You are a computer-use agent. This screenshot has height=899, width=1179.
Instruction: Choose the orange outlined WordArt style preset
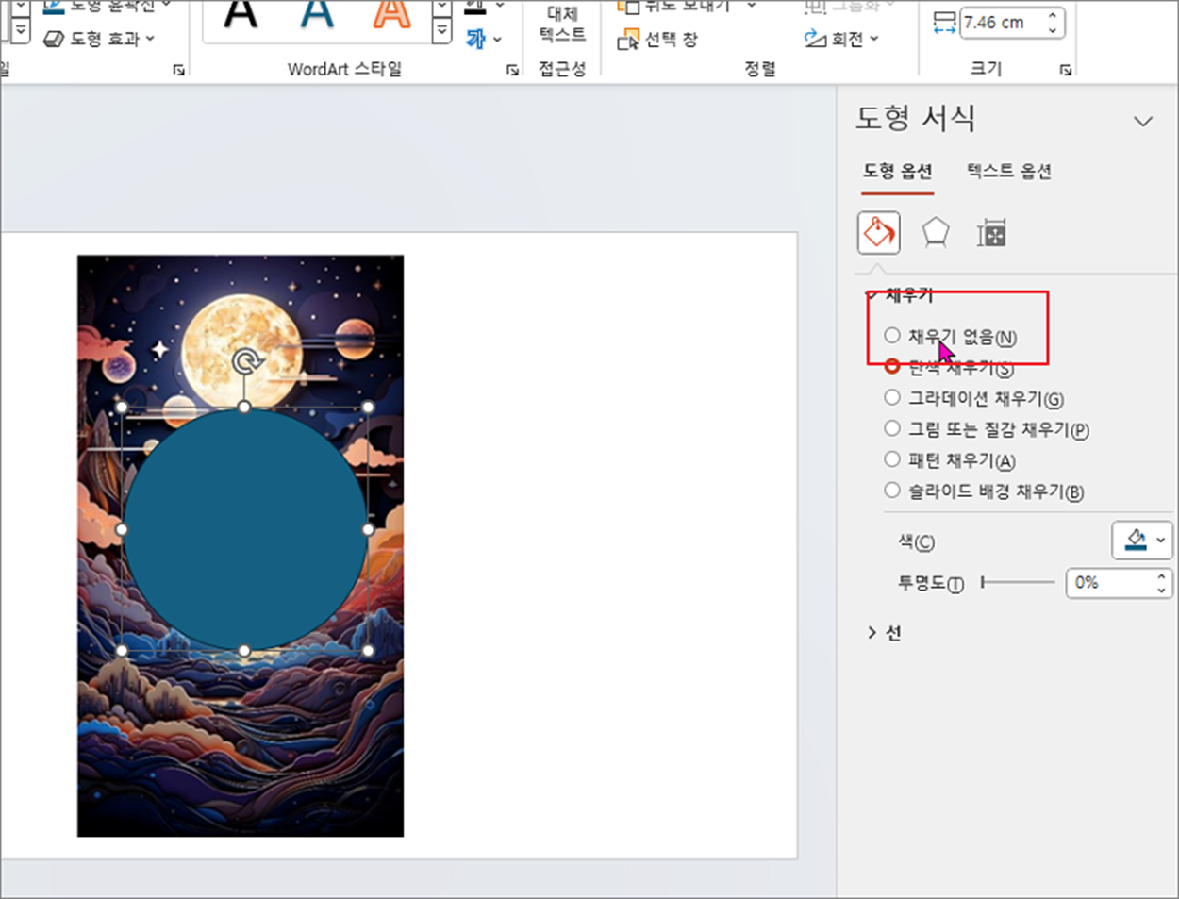391,13
